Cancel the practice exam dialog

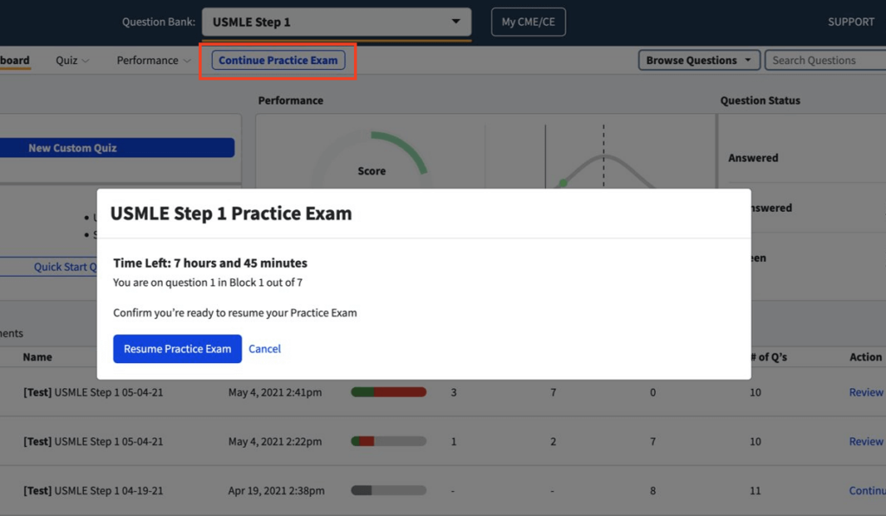265,349
